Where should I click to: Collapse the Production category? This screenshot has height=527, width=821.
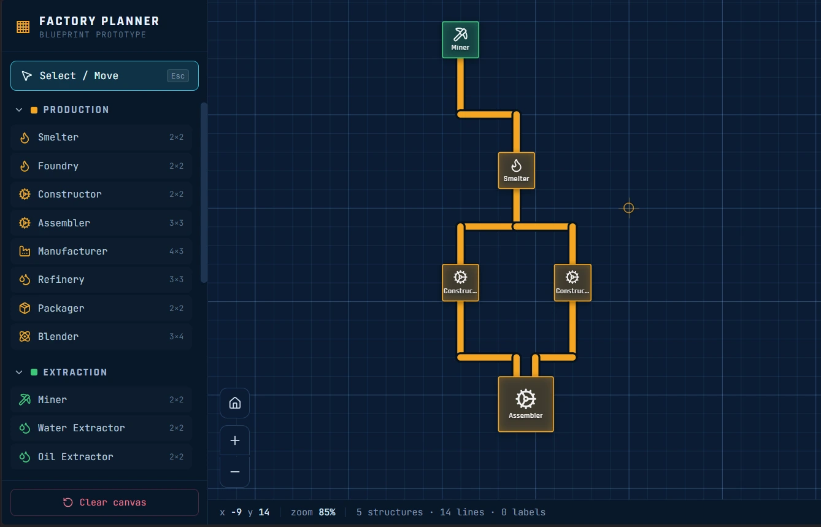point(19,110)
